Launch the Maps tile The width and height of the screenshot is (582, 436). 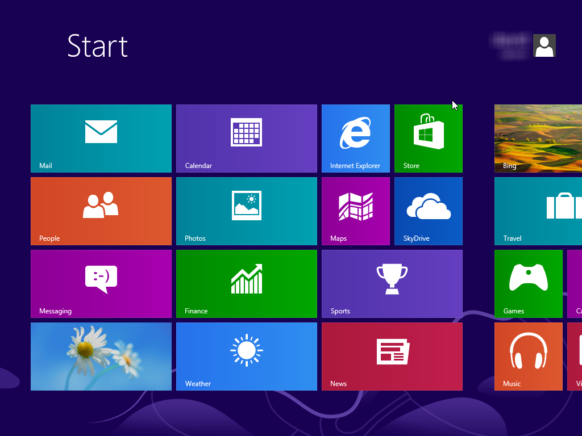[356, 211]
